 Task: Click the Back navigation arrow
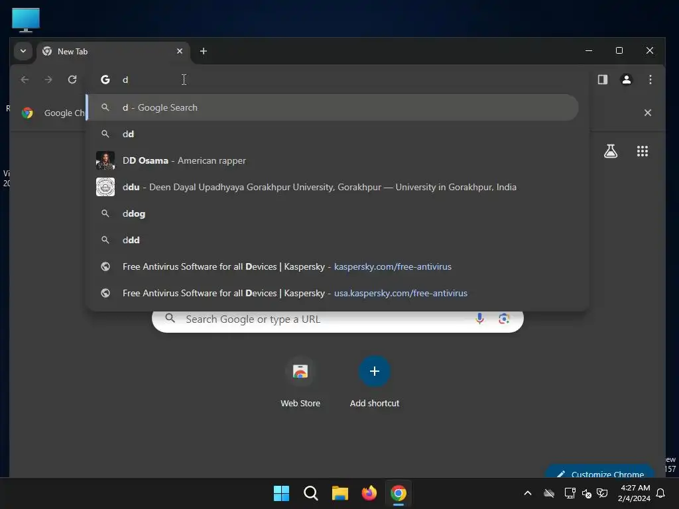[25, 80]
